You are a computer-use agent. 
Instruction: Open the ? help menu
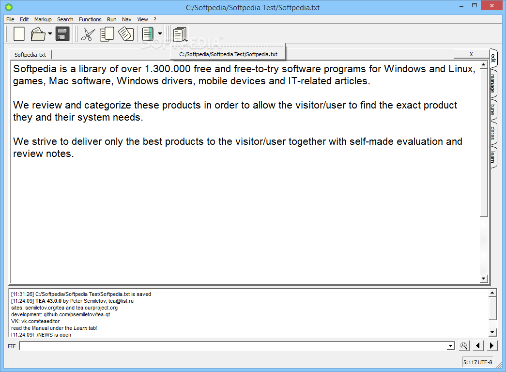[x=155, y=19]
